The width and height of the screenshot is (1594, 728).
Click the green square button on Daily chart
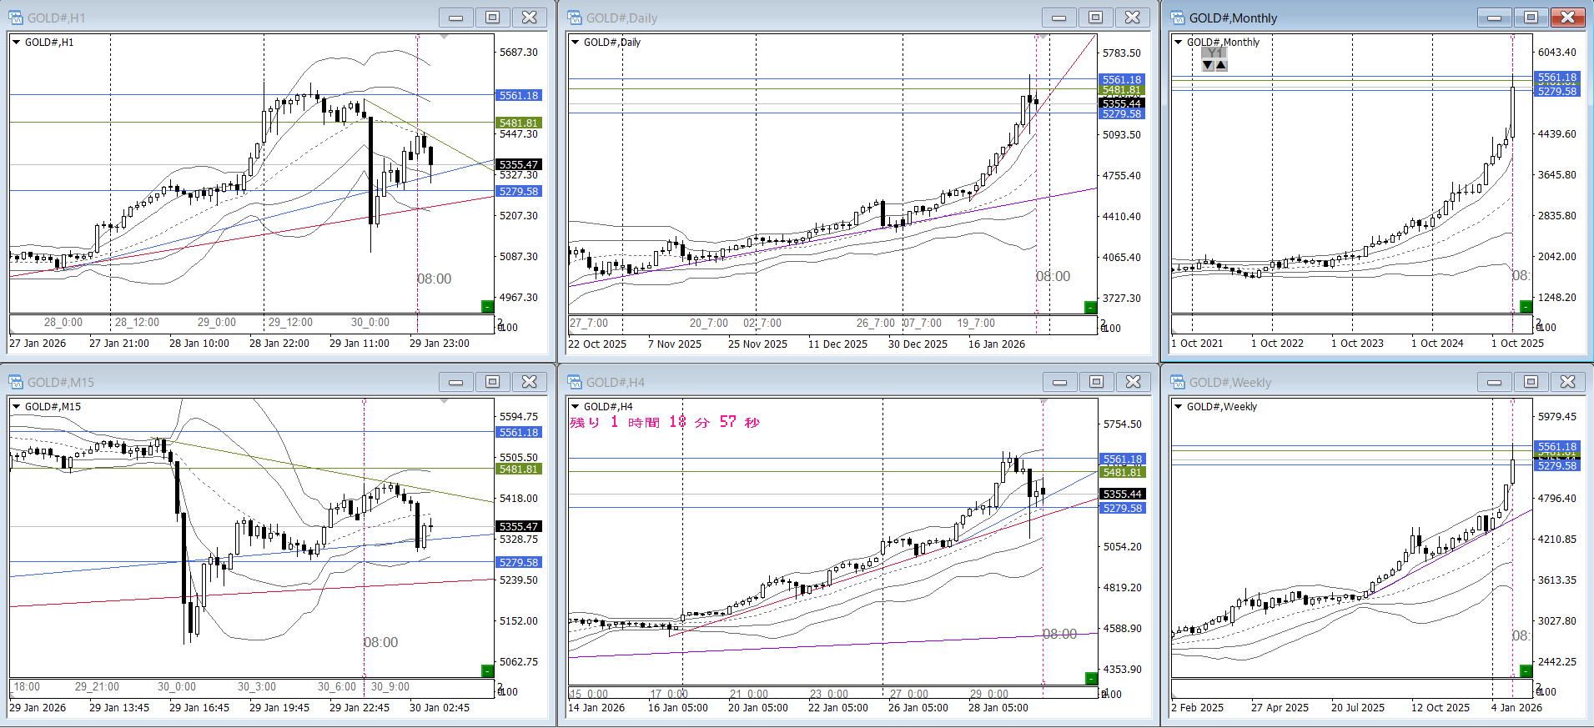click(x=1089, y=307)
